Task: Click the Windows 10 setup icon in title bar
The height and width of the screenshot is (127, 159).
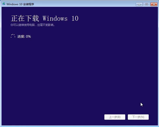Action: click(4, 4)
